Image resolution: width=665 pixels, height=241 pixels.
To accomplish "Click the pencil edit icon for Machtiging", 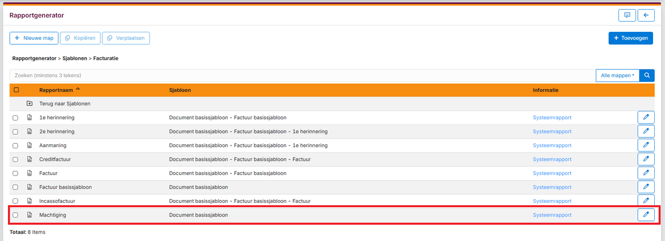I will click(646, 215).
